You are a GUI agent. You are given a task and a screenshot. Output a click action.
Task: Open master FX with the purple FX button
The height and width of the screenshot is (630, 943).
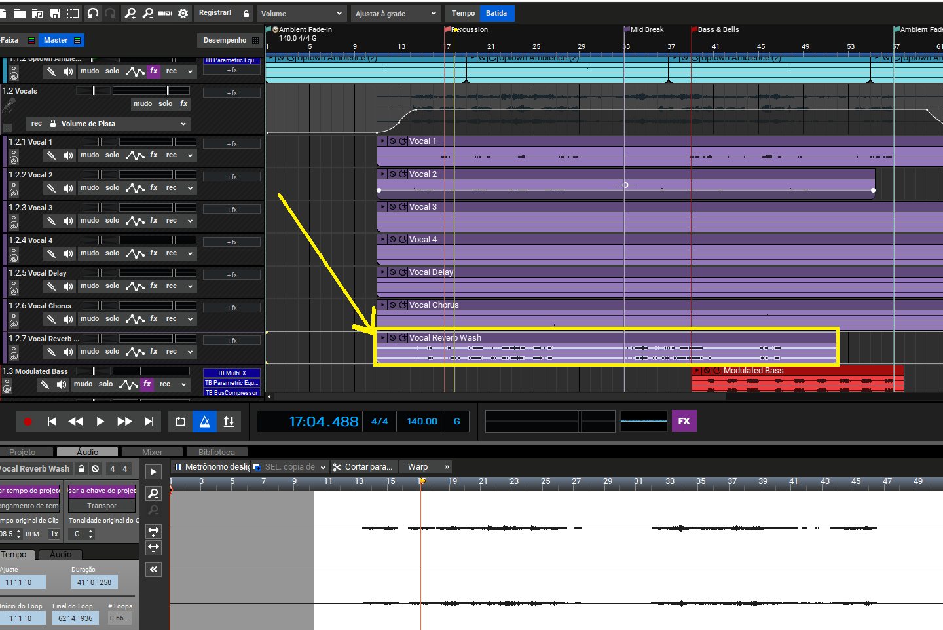[x=684, y=421]
